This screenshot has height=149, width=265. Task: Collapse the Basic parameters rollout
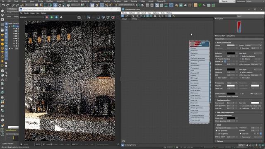click(x=224, y=43)
